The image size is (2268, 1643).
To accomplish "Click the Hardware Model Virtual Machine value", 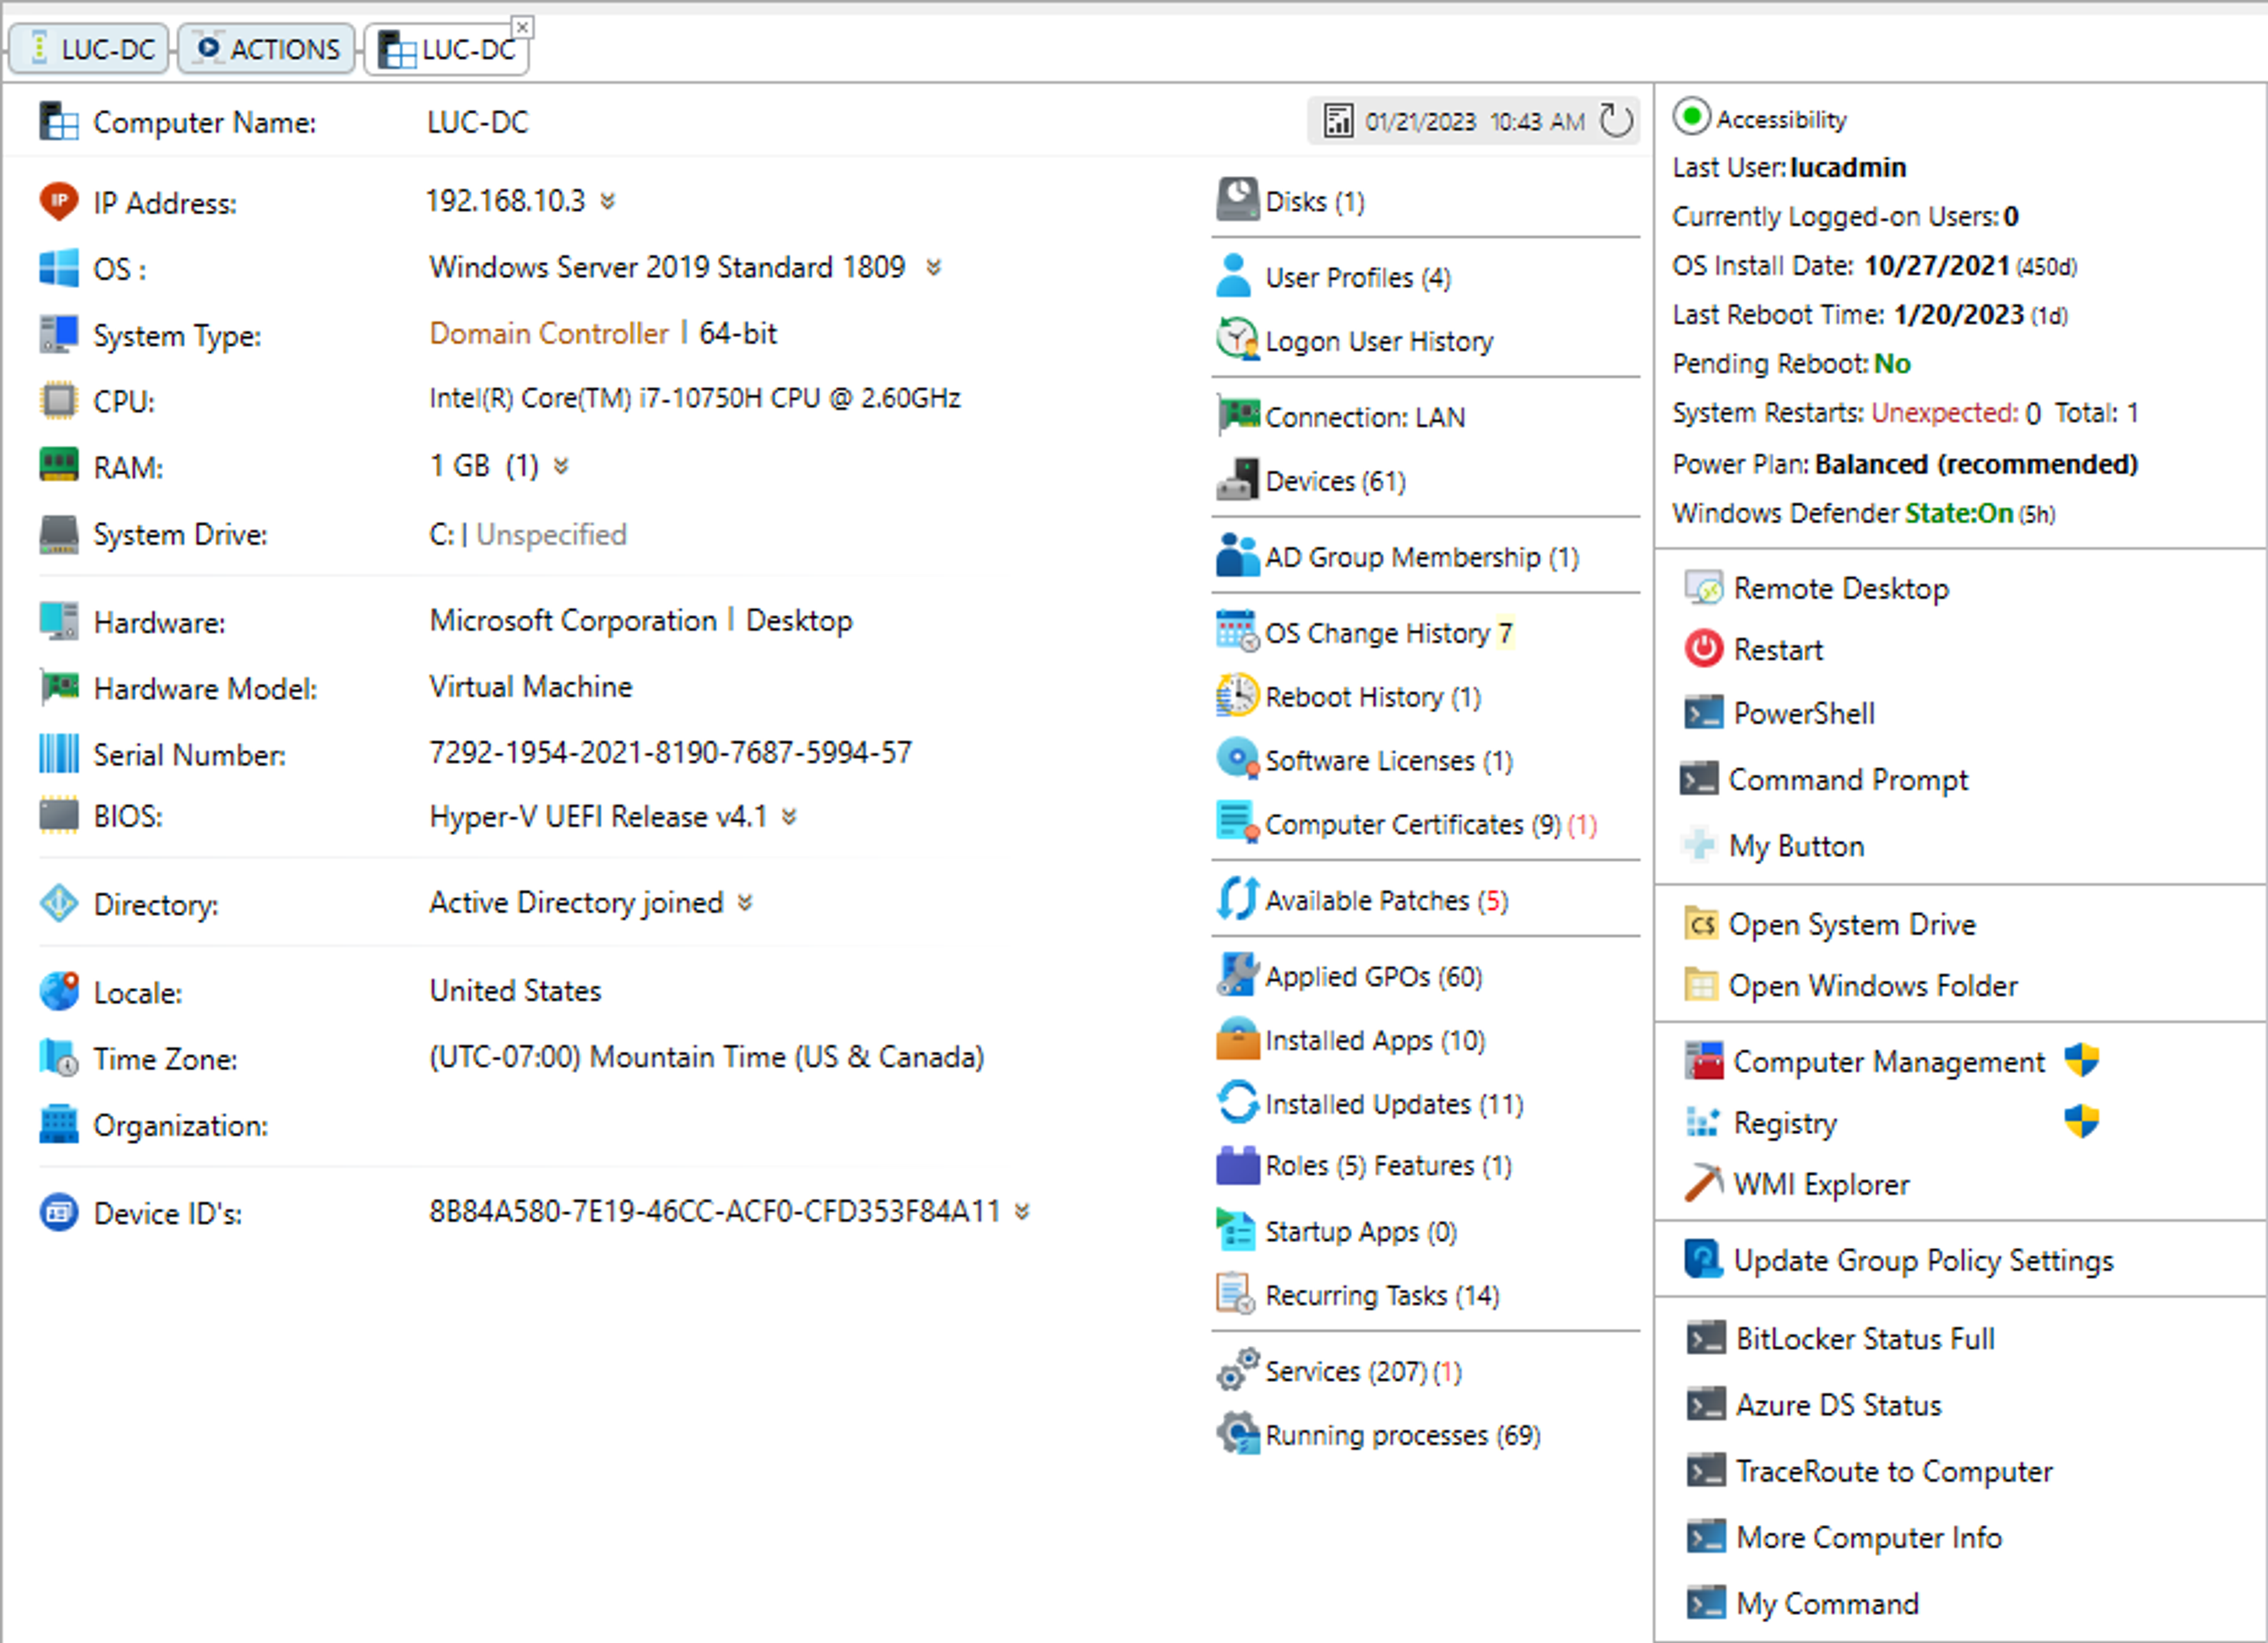I will tap(531, 687).
